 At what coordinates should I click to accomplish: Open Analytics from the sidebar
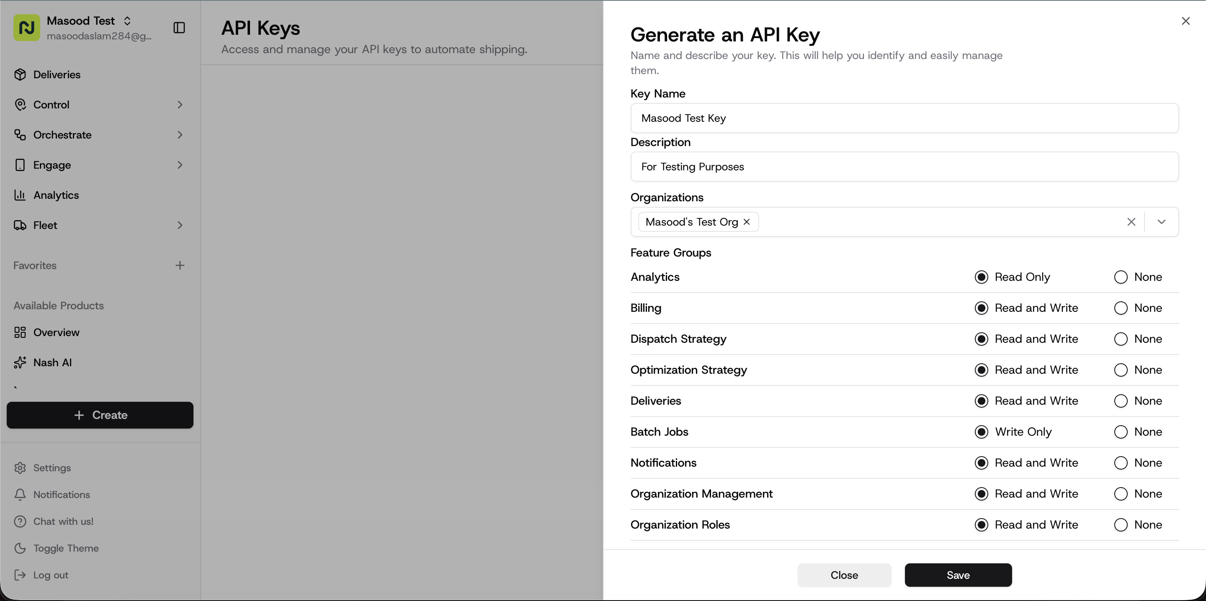click(56, 195)
